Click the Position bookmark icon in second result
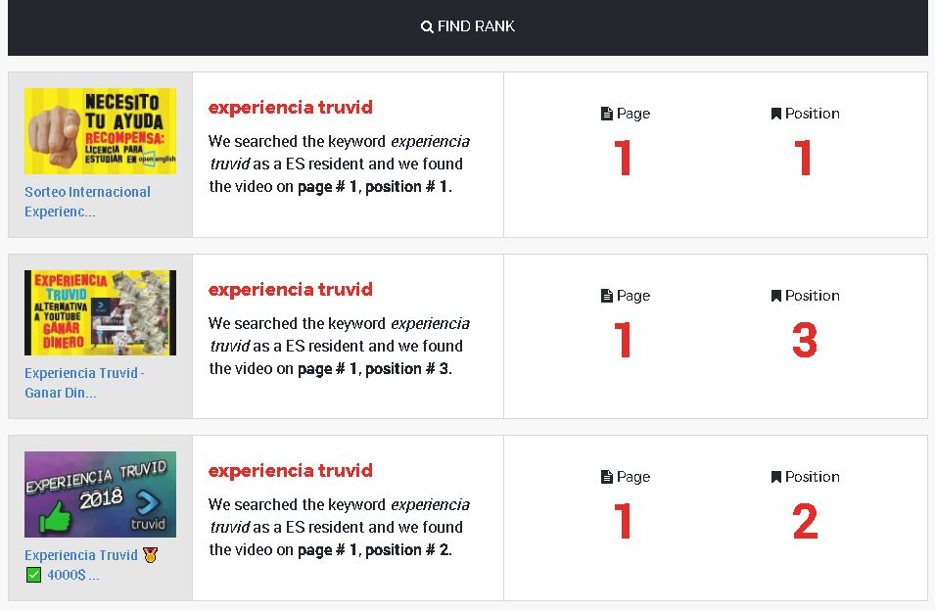The height and width of the screenshot is (611, 935). 776,296
